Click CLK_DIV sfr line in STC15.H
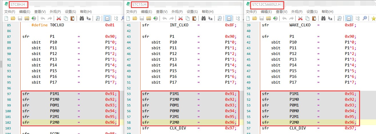The image size is (376, 134). (x=190, y=128)
